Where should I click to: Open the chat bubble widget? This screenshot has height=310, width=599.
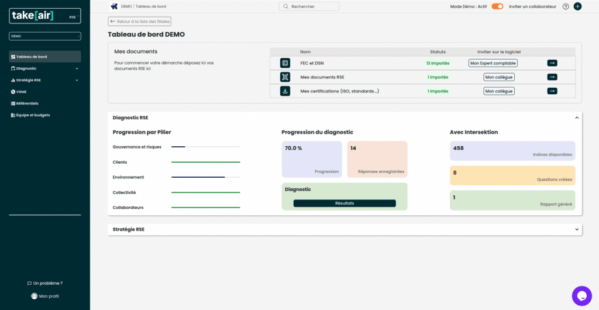[x=582, y=296]
